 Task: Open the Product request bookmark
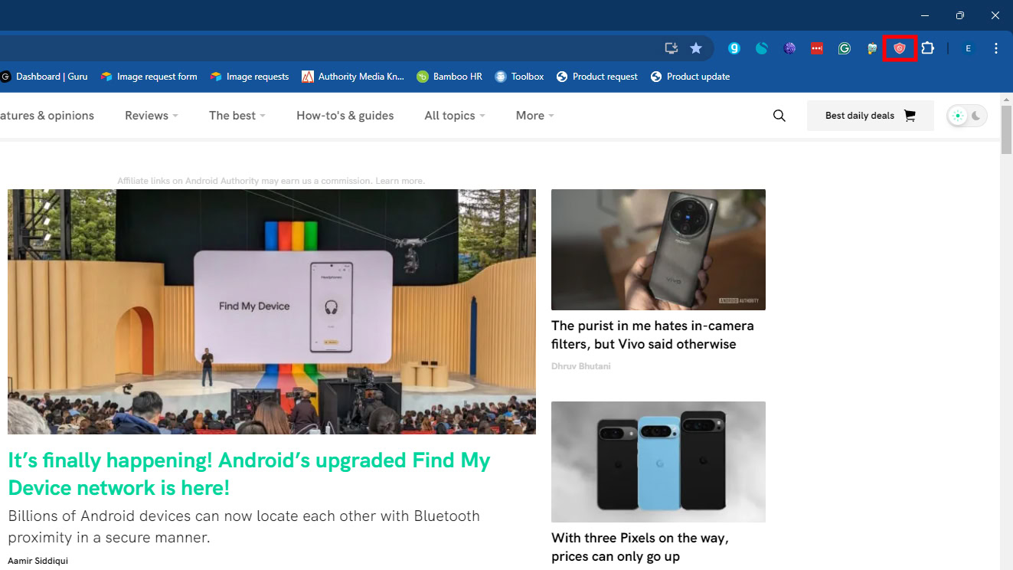click(x=597, y=77)
